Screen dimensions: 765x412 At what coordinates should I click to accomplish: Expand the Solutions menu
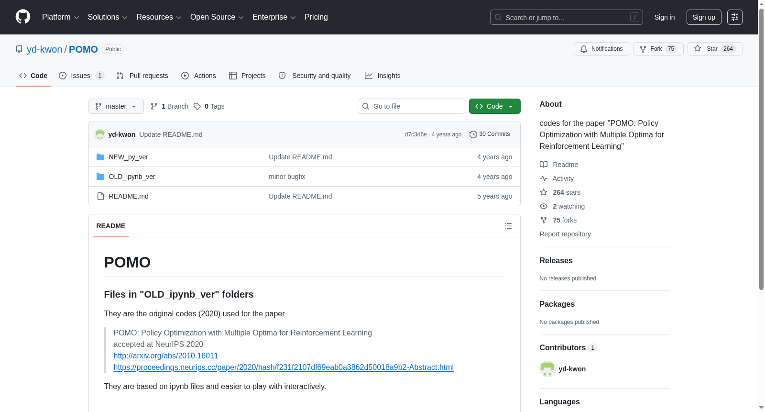coord(108,17)
